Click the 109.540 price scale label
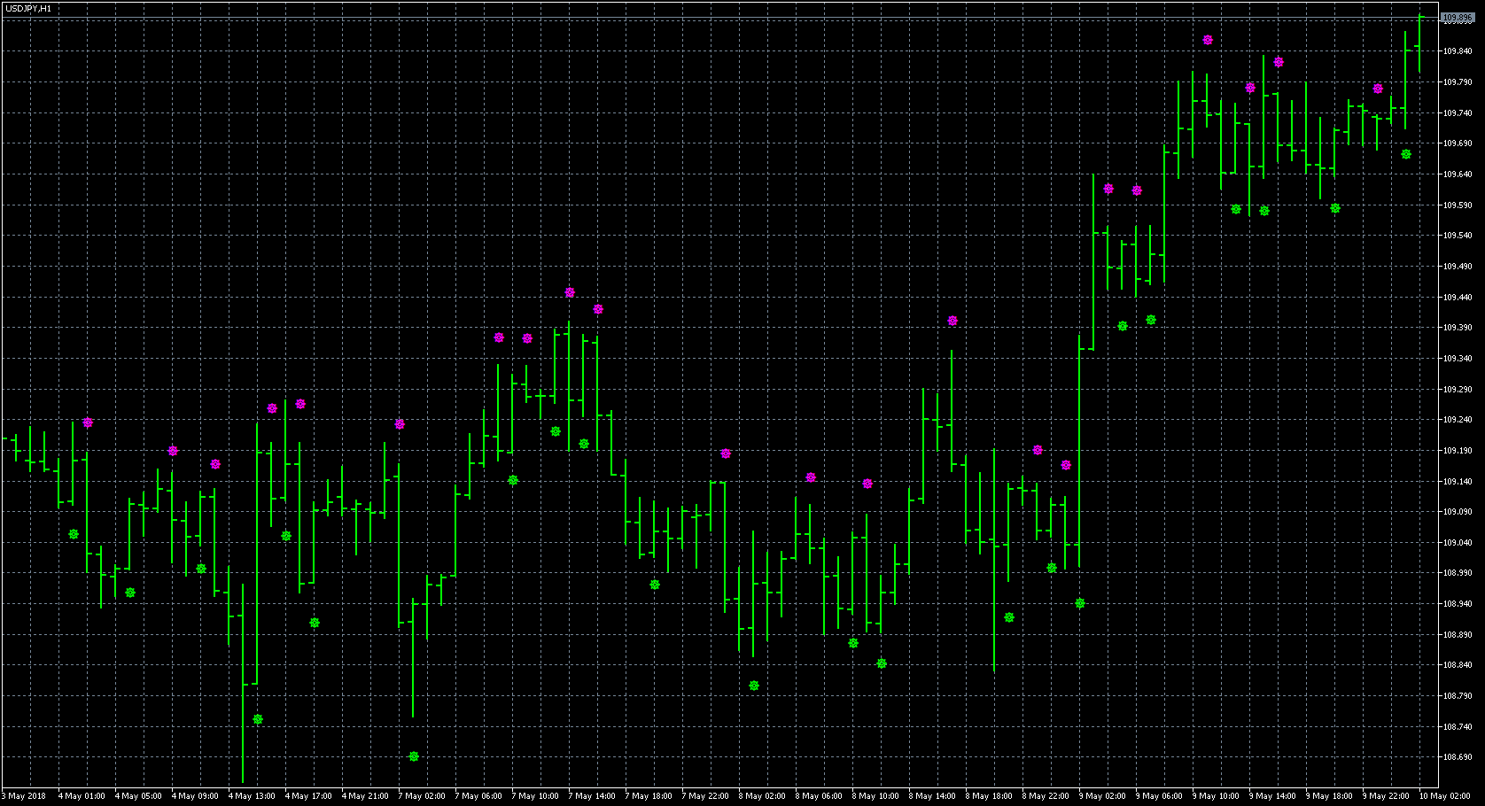 1458,236
